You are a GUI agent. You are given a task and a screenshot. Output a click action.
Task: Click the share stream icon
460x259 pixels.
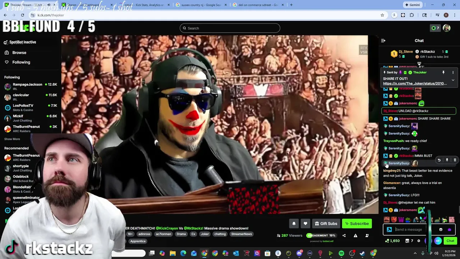coord(344,236)
